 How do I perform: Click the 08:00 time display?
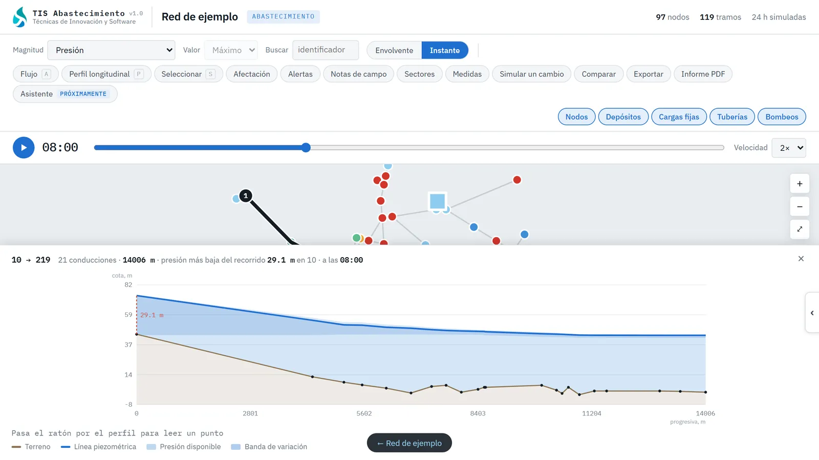tap(60, 148)
